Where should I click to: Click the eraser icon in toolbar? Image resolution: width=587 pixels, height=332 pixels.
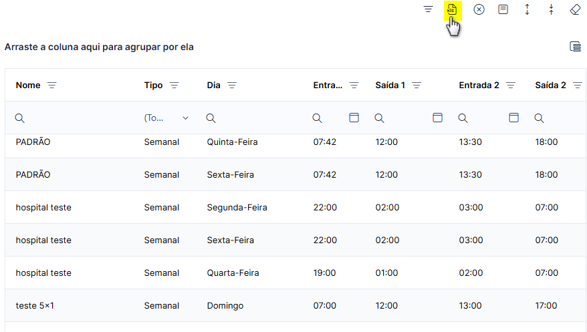pos(575,9)
